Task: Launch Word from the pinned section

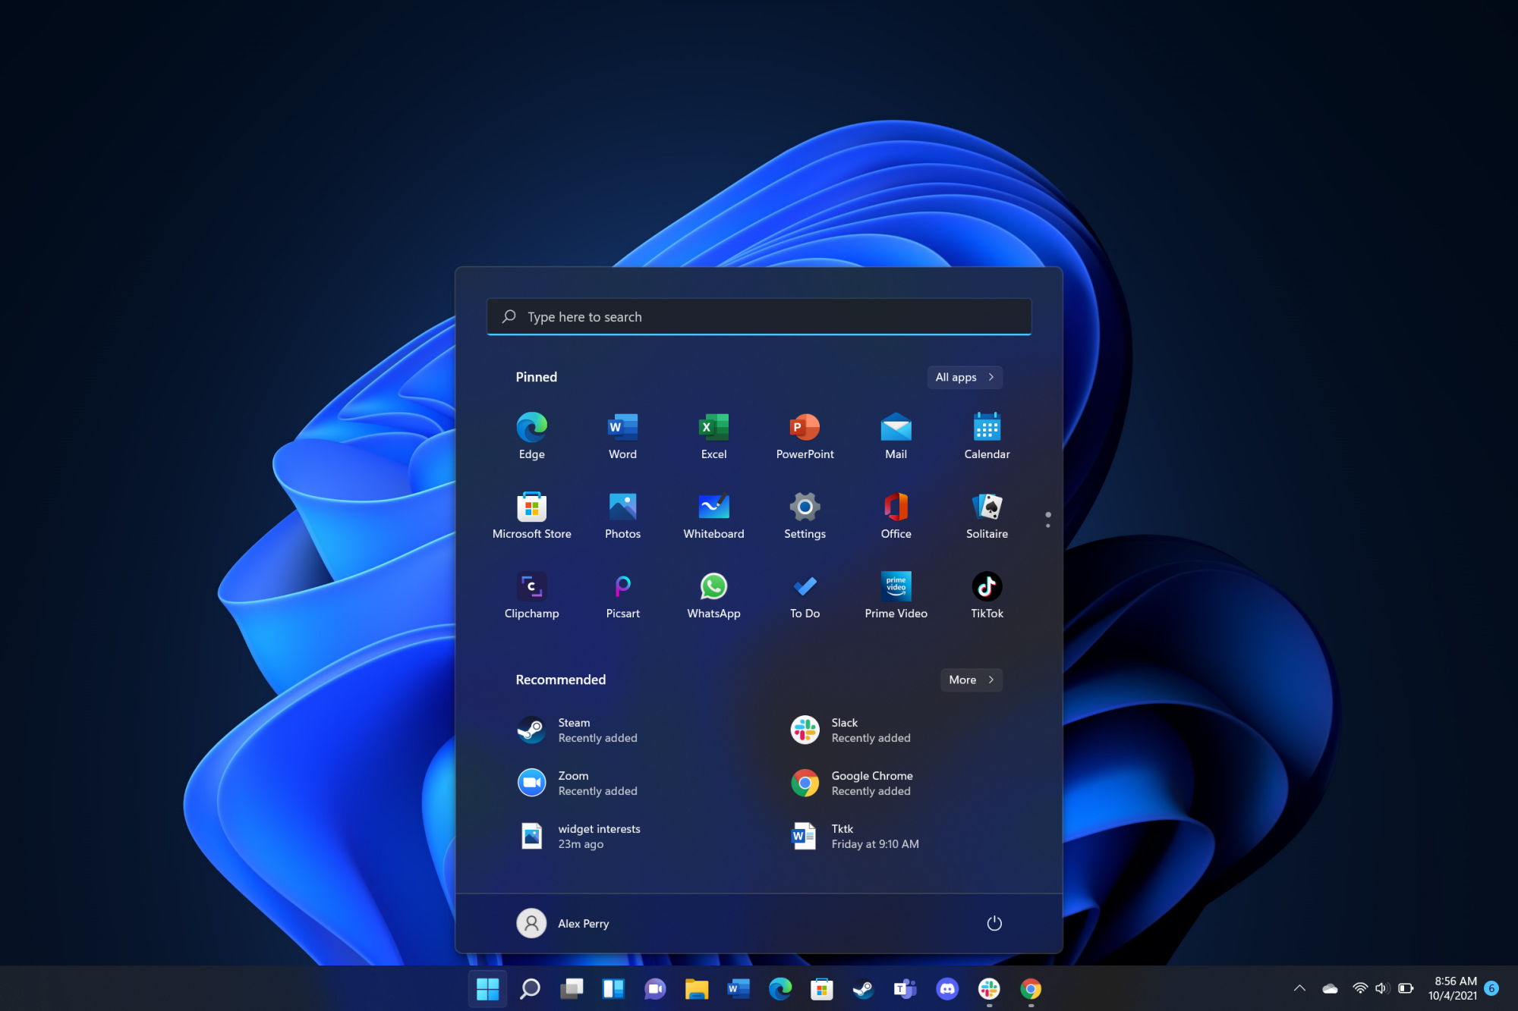Action: [622, 436]
